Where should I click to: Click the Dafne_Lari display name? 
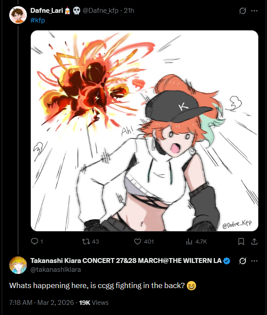point(47,11)
